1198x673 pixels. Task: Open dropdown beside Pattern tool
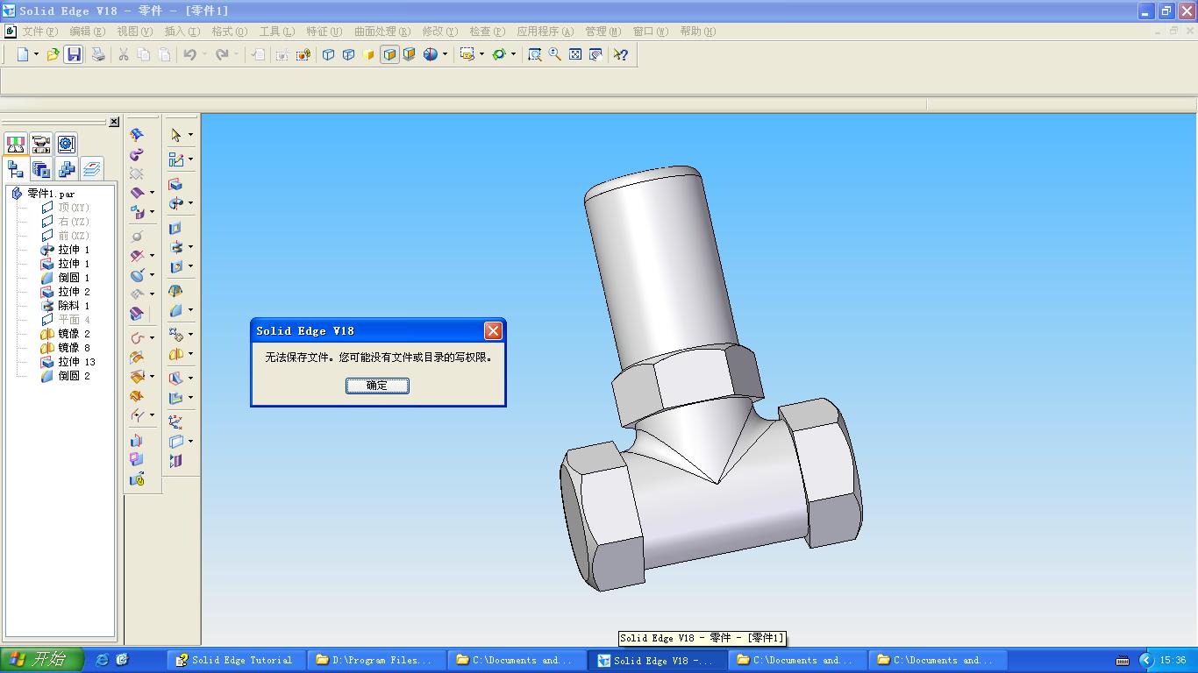tap(190, 335)
